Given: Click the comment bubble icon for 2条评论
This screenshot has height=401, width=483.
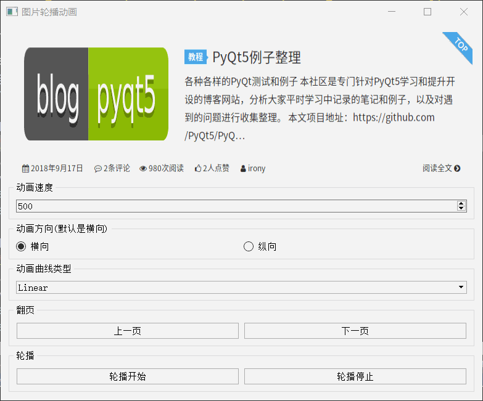Looking at the screenshot, I should pyautogui.click(x=97, y=168).
